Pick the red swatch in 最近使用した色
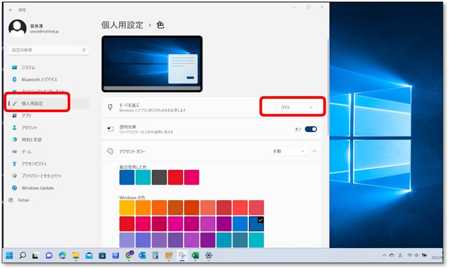This screenshot has width=449, height=269. pos(175,177)
